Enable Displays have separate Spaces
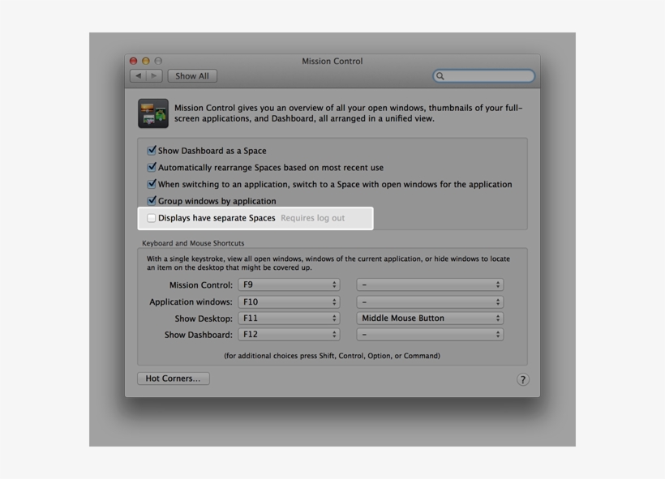 coord(152,218)
